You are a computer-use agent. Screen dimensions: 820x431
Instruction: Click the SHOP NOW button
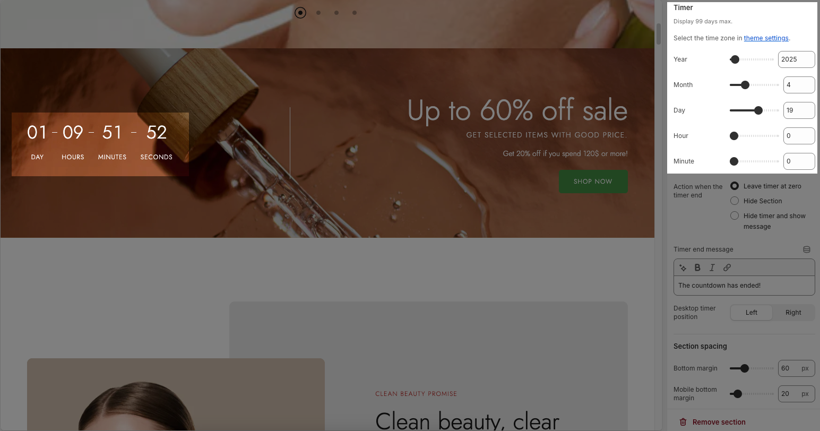click(593, 182)
